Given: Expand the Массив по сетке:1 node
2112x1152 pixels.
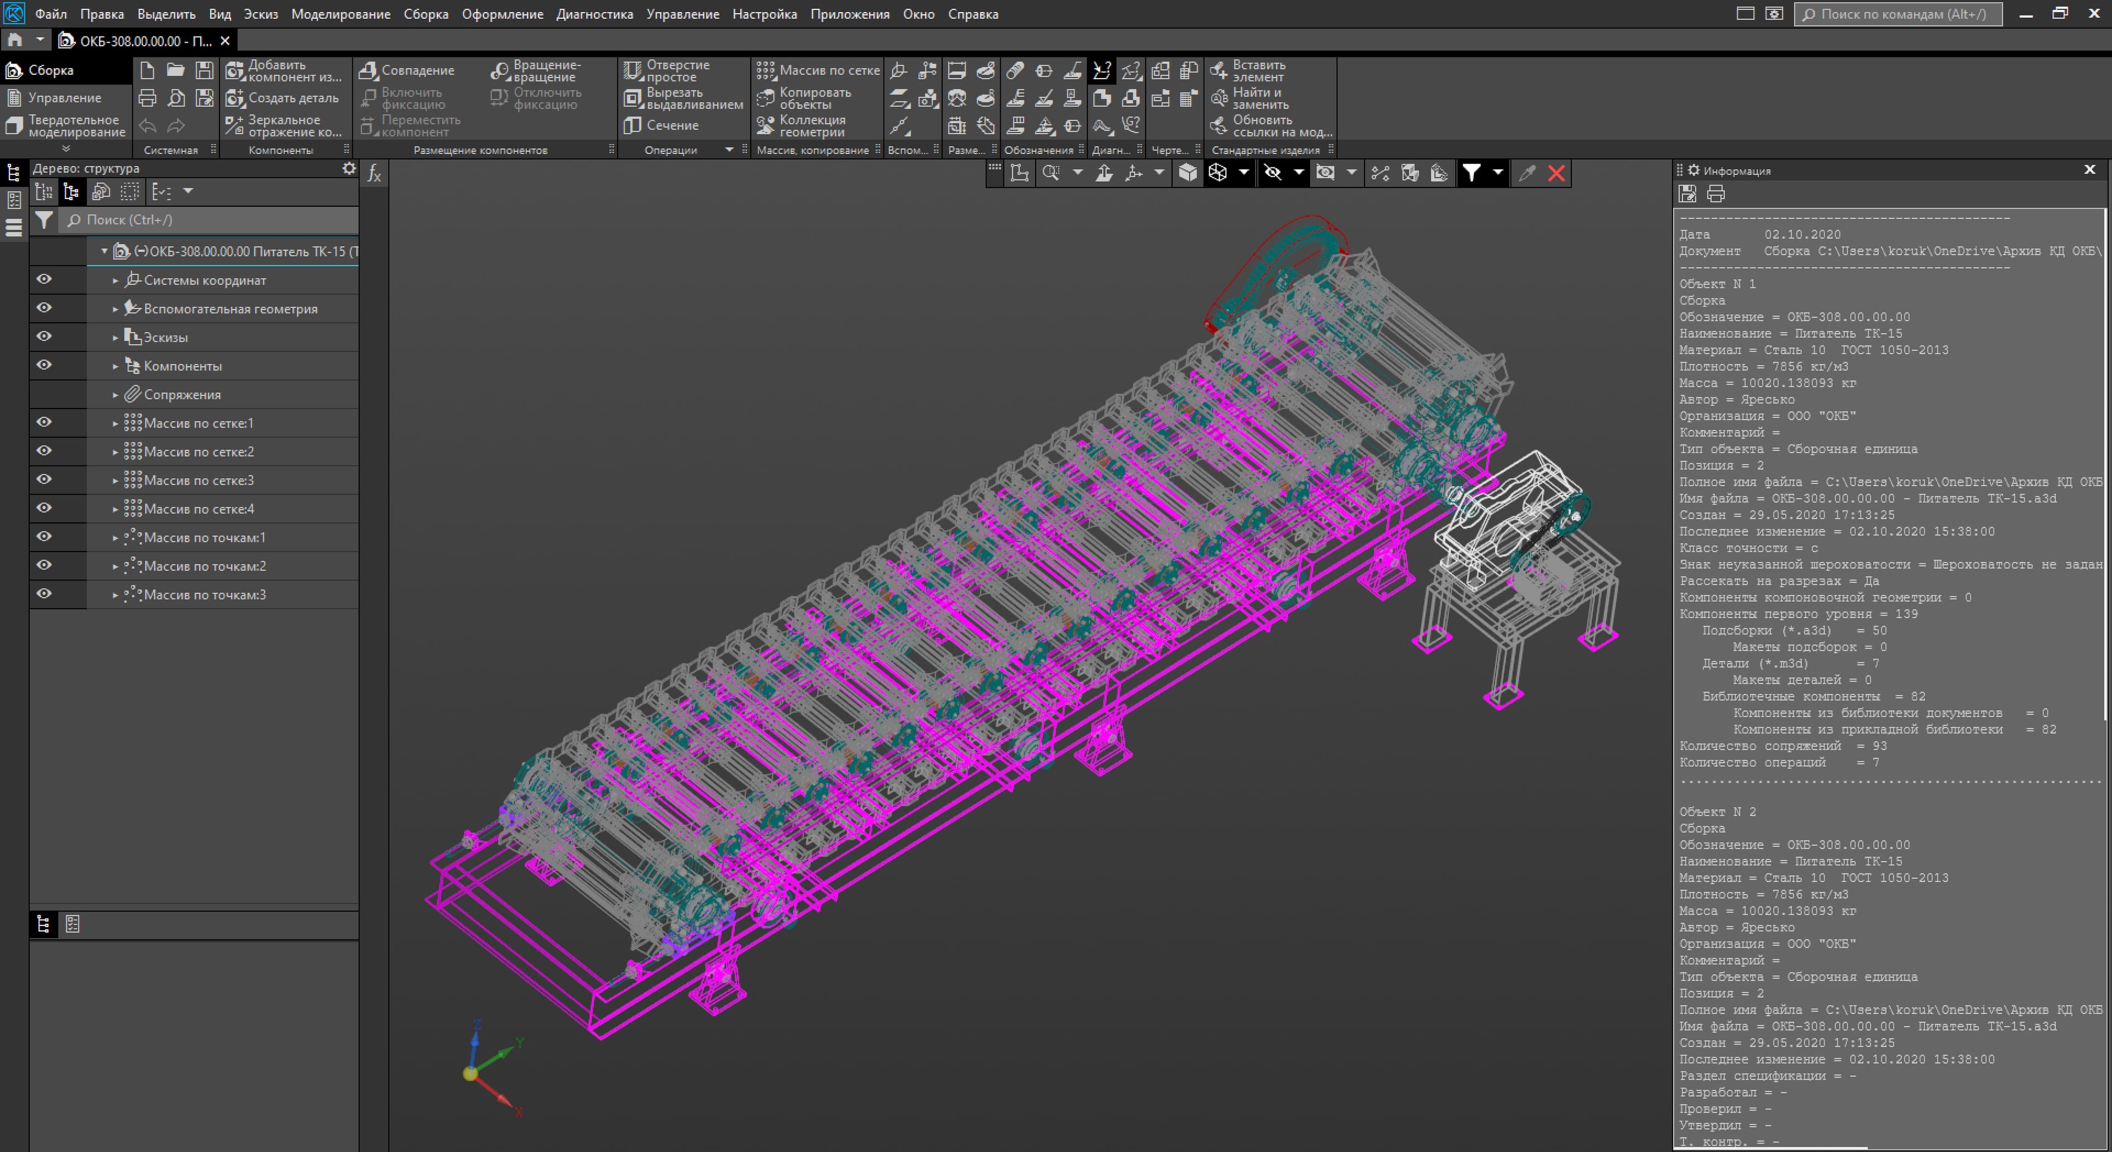Looking at the screenshot, I should [x=116, y=423].
